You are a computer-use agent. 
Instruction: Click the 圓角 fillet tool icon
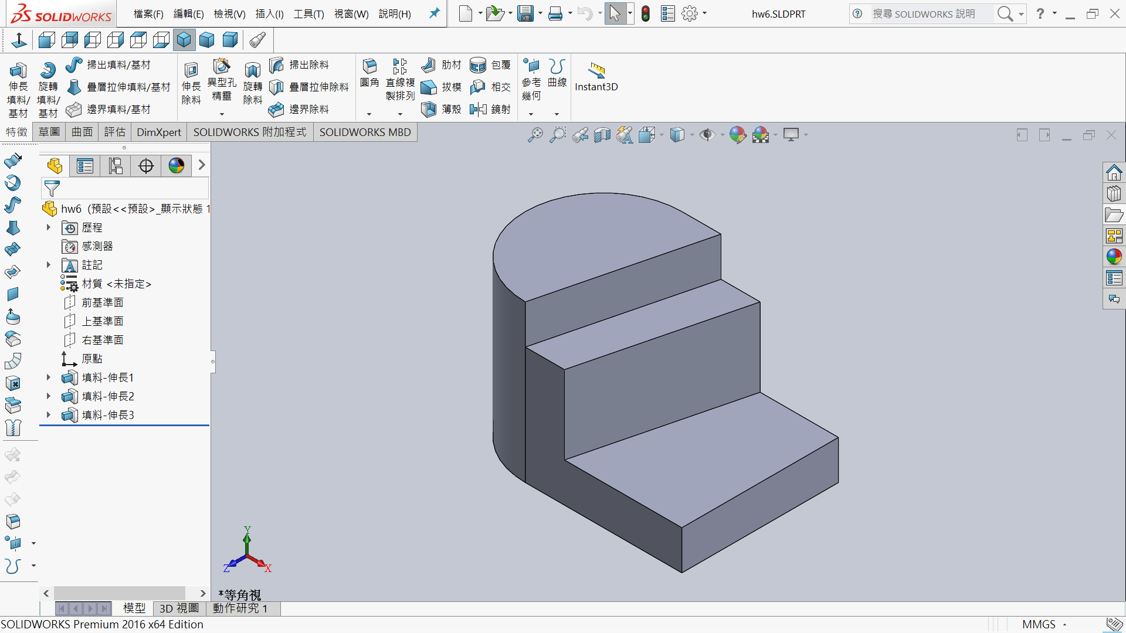click(369, 67)
